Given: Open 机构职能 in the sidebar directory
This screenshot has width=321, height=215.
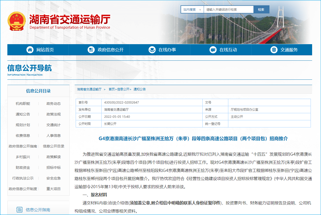Looking at the screenshot, I should tap(23, 104).
